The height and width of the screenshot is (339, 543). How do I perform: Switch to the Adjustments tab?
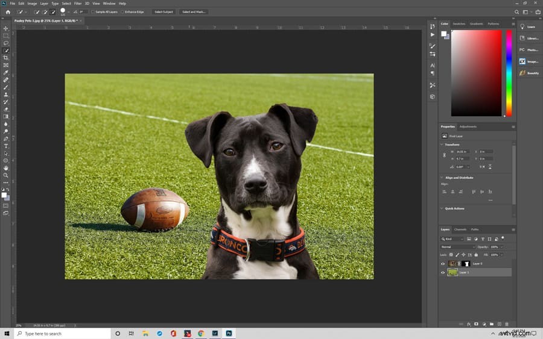pyautogui.click(x=468, y=126)
